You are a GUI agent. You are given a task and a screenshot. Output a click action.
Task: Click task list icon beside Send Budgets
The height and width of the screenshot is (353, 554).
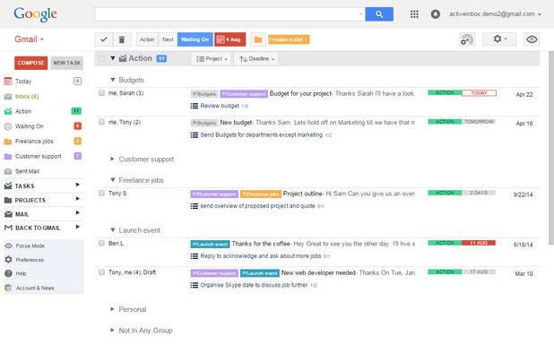[194, 135]
